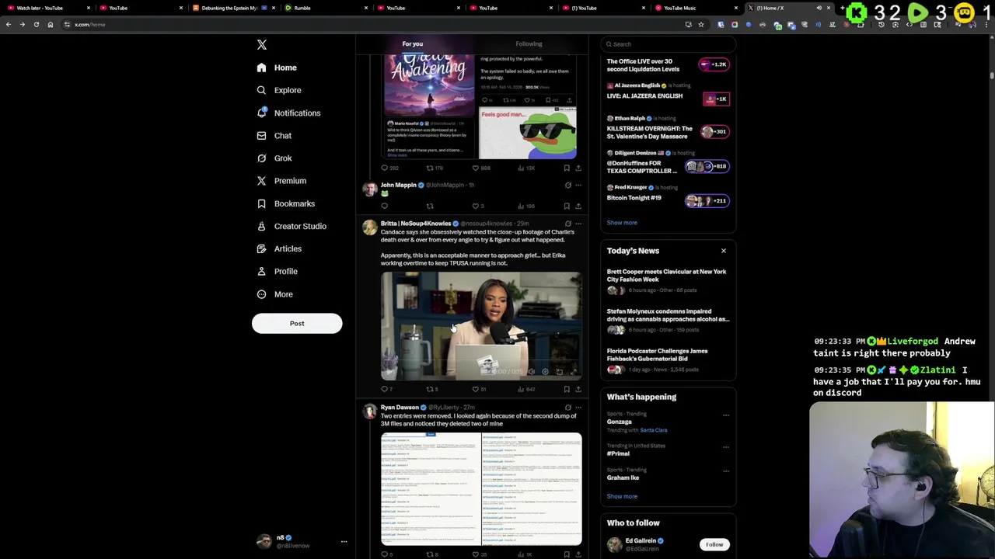The image size is (995, 559).
Task: Repost the post with 179 reposts
Action: click(435, 168)
